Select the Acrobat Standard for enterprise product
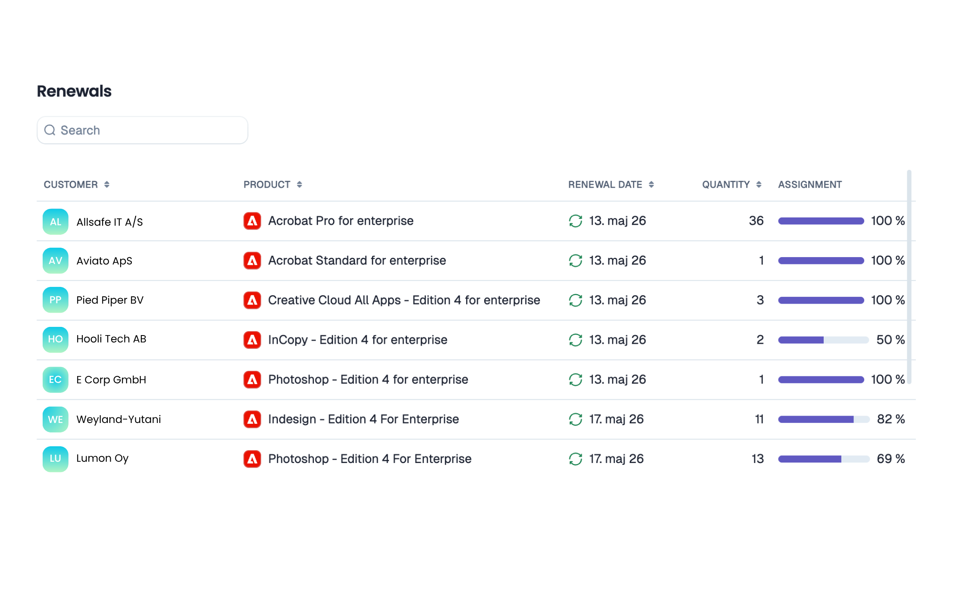 click(x=357, y=260)
